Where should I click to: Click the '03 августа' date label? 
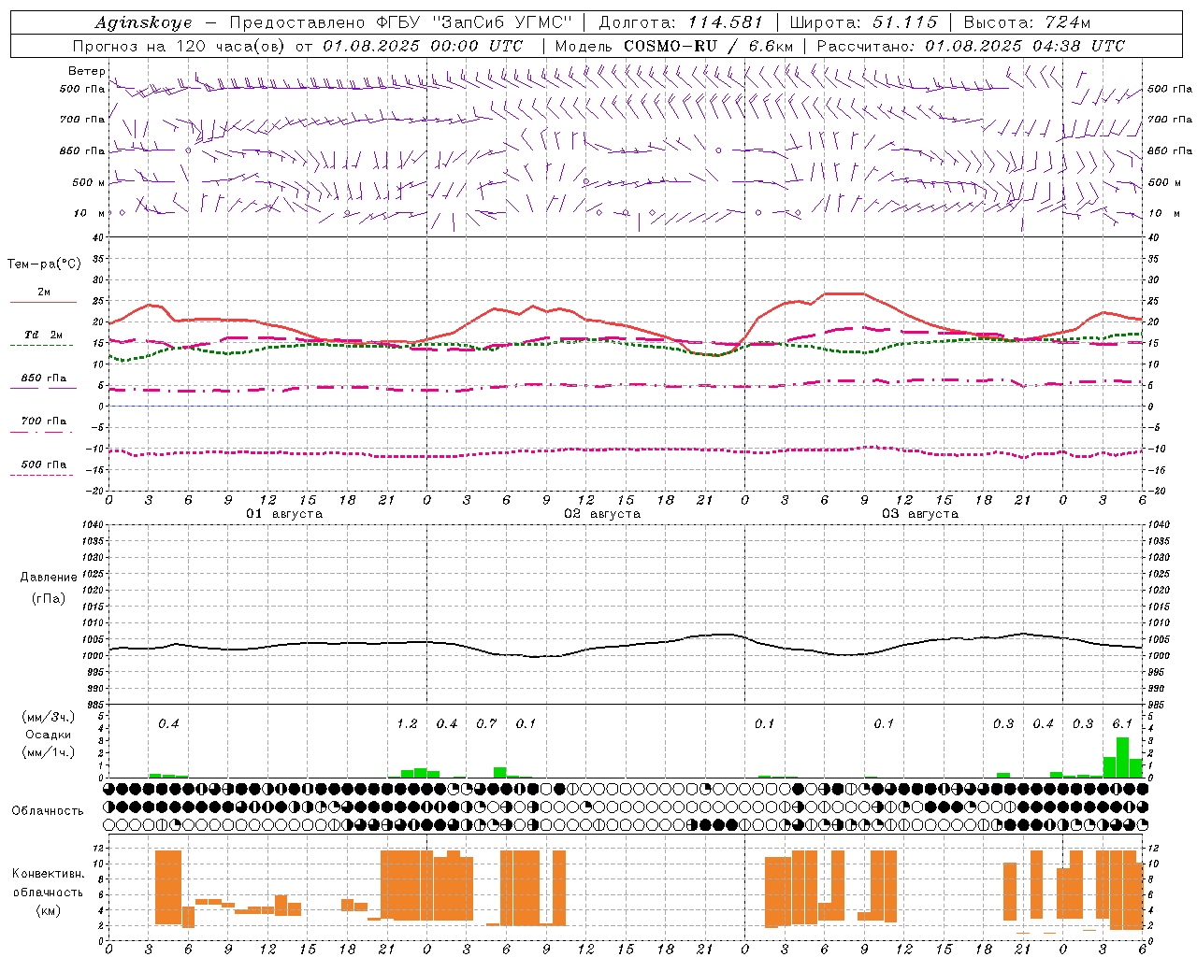(920, 514)
